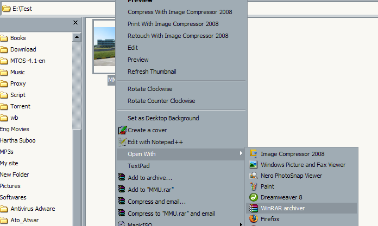Screen dimensions: 378x226
Task: Click the MTOS-4.1-en folder icon
Action: click(4, 61)
